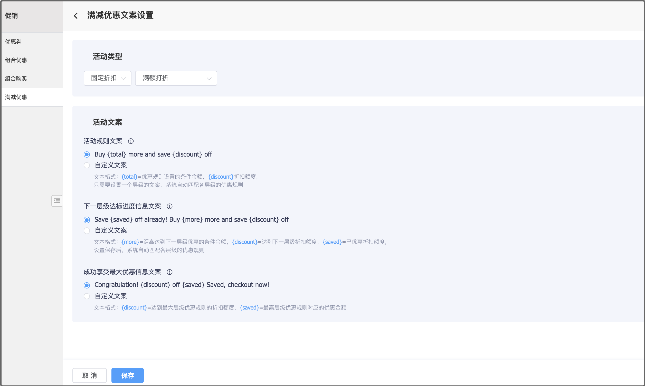Click the back arrow beside 满减优惠文案设置
The height and width of the screenshot is (386, 645).
point(76,16)
